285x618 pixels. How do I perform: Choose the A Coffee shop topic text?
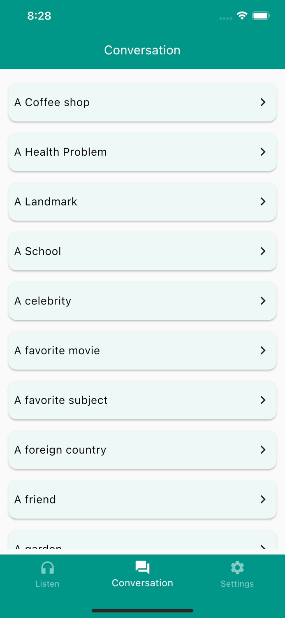pyautogui.click(x=52, y=102)
